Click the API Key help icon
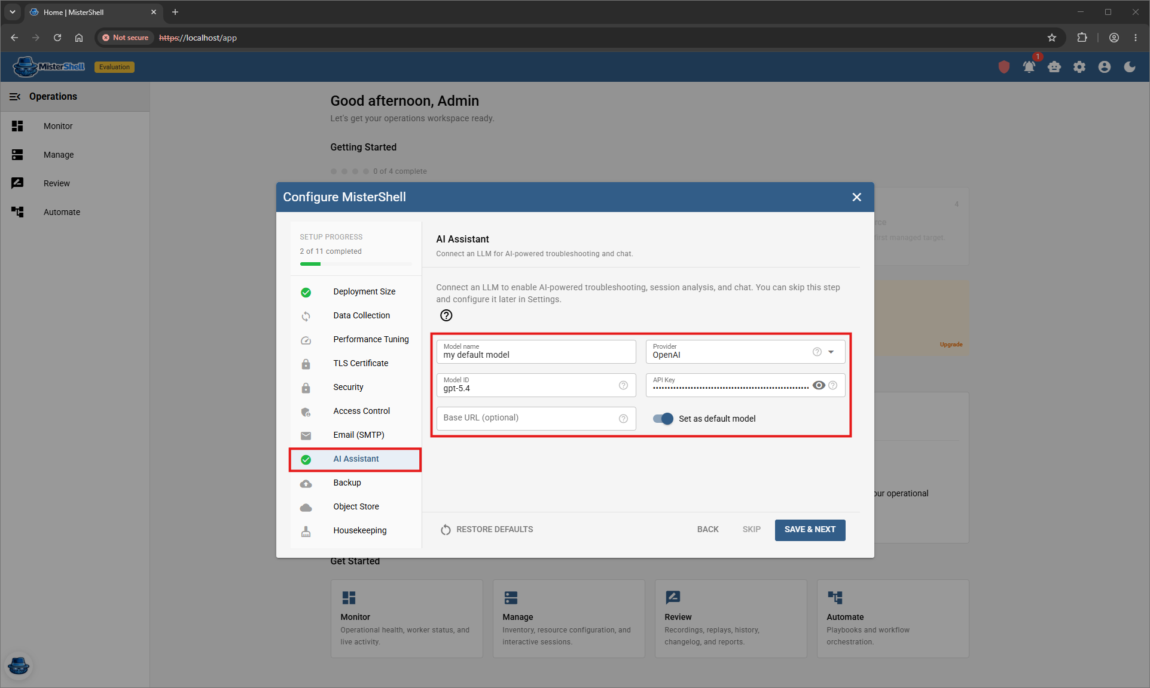This screenshot has height=688, width=1150. click(x=832, y=385)
